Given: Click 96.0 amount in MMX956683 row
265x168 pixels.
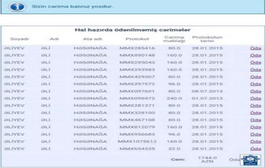Looking at the screenshot, I should coord(174,134).
